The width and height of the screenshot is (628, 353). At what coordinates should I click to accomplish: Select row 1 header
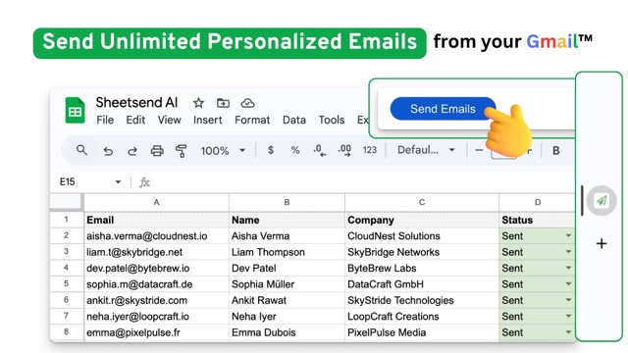pyautogui.click(x=67, y=220)
